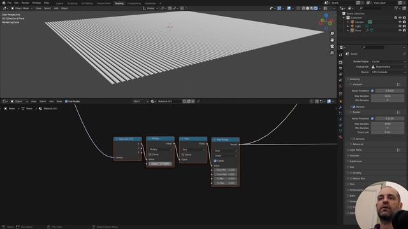Switch to the Compositing workspace tab
Screen dimensions: 408x229
(x=134, y=3)
